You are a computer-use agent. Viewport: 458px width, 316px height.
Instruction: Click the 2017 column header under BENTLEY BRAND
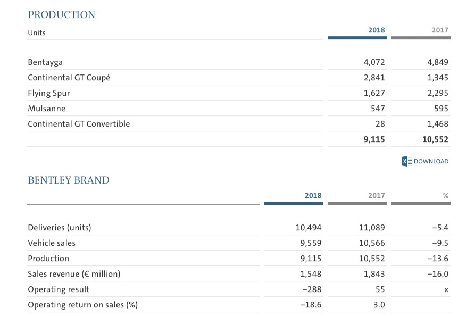tap(377, 195)
